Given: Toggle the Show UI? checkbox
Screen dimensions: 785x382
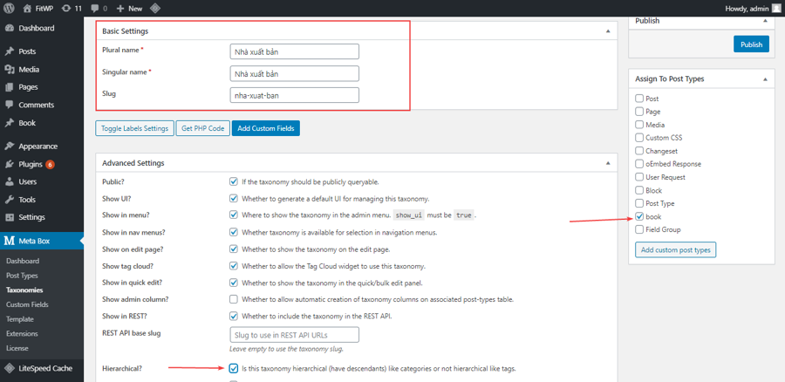Looking at the screenshot, I should (233, 198).
